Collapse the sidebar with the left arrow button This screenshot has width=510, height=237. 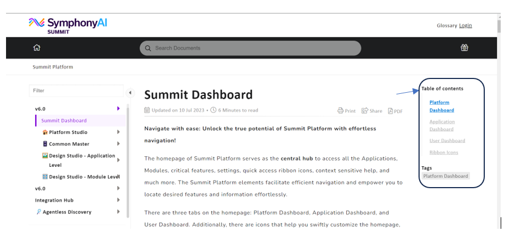click(x=130, y=93)
